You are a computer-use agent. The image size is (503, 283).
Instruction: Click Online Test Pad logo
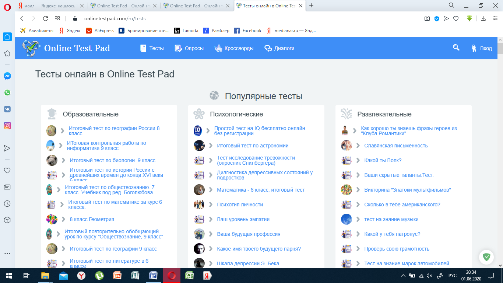coord(66,48)
